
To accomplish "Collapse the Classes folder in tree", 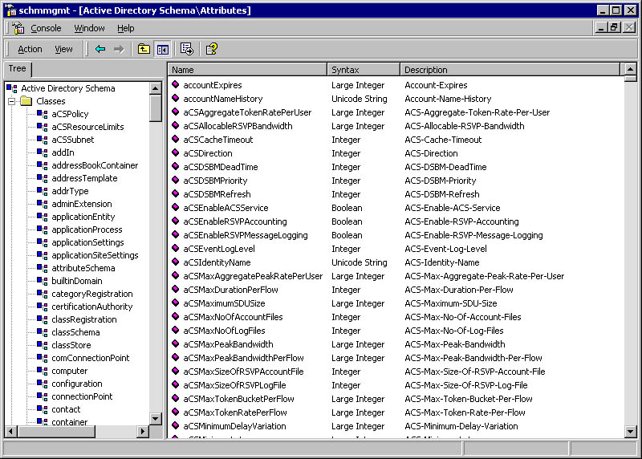I will (x=13, y=101).
